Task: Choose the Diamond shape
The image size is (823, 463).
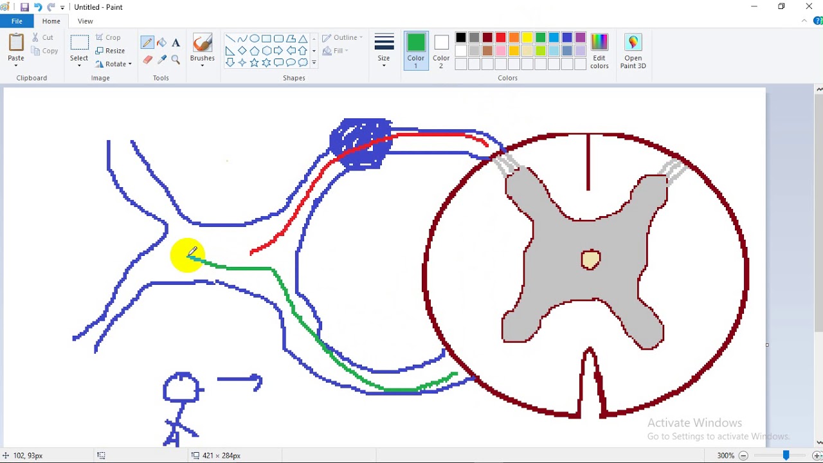Action: [242, 51]
